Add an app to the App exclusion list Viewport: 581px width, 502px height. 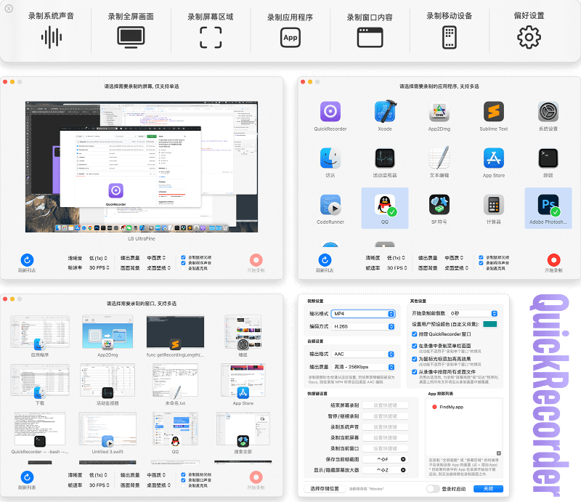(499, 453)
